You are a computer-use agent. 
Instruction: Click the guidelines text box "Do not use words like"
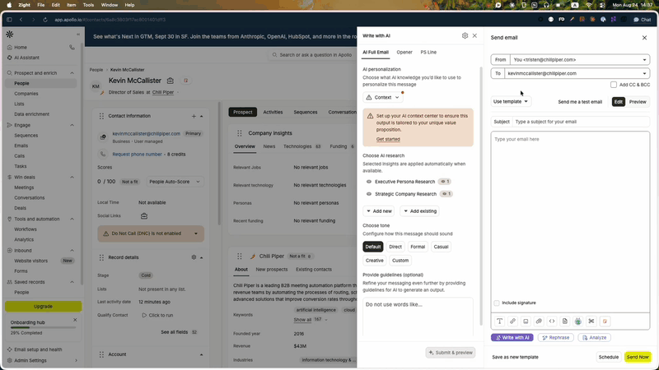click(418, 317)
